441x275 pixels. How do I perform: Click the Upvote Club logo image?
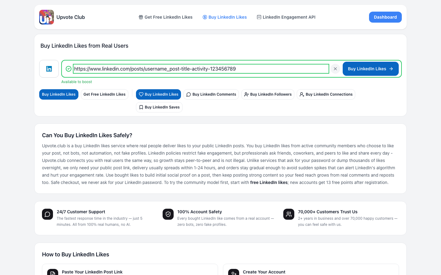click(x=47, y=17)
